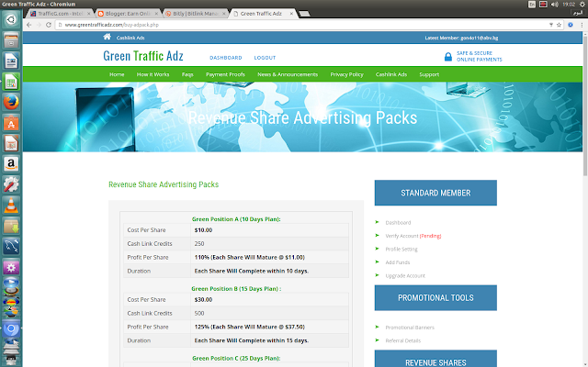Click 'Green Position A (10 Days Plan):' heading

[x=236, y=219]
